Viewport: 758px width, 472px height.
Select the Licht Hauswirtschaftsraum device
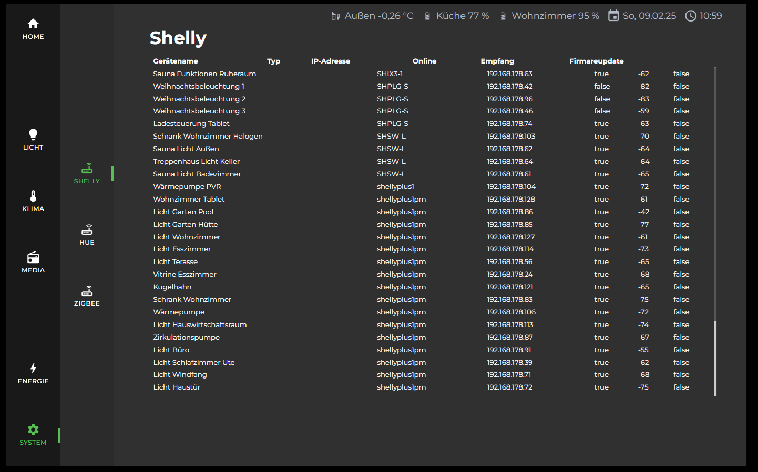[200, 325]
